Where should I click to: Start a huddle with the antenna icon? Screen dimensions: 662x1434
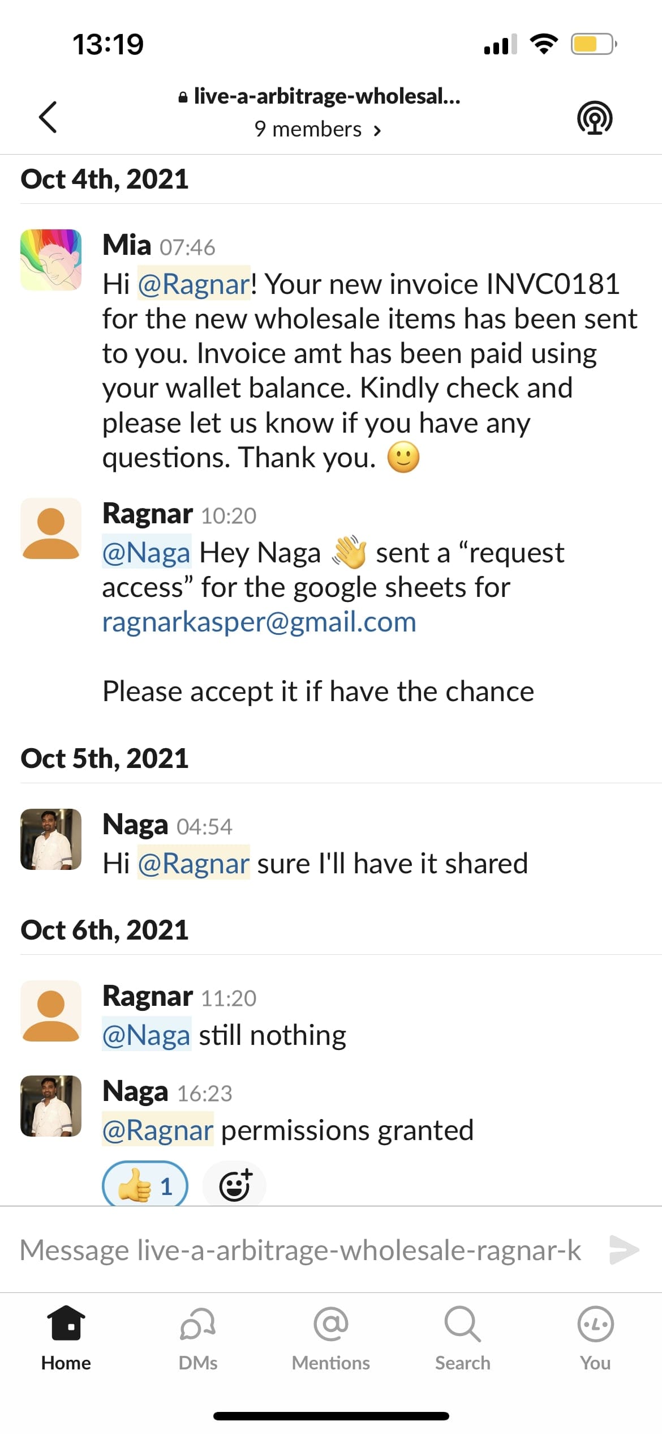click(x=594, y=117)
